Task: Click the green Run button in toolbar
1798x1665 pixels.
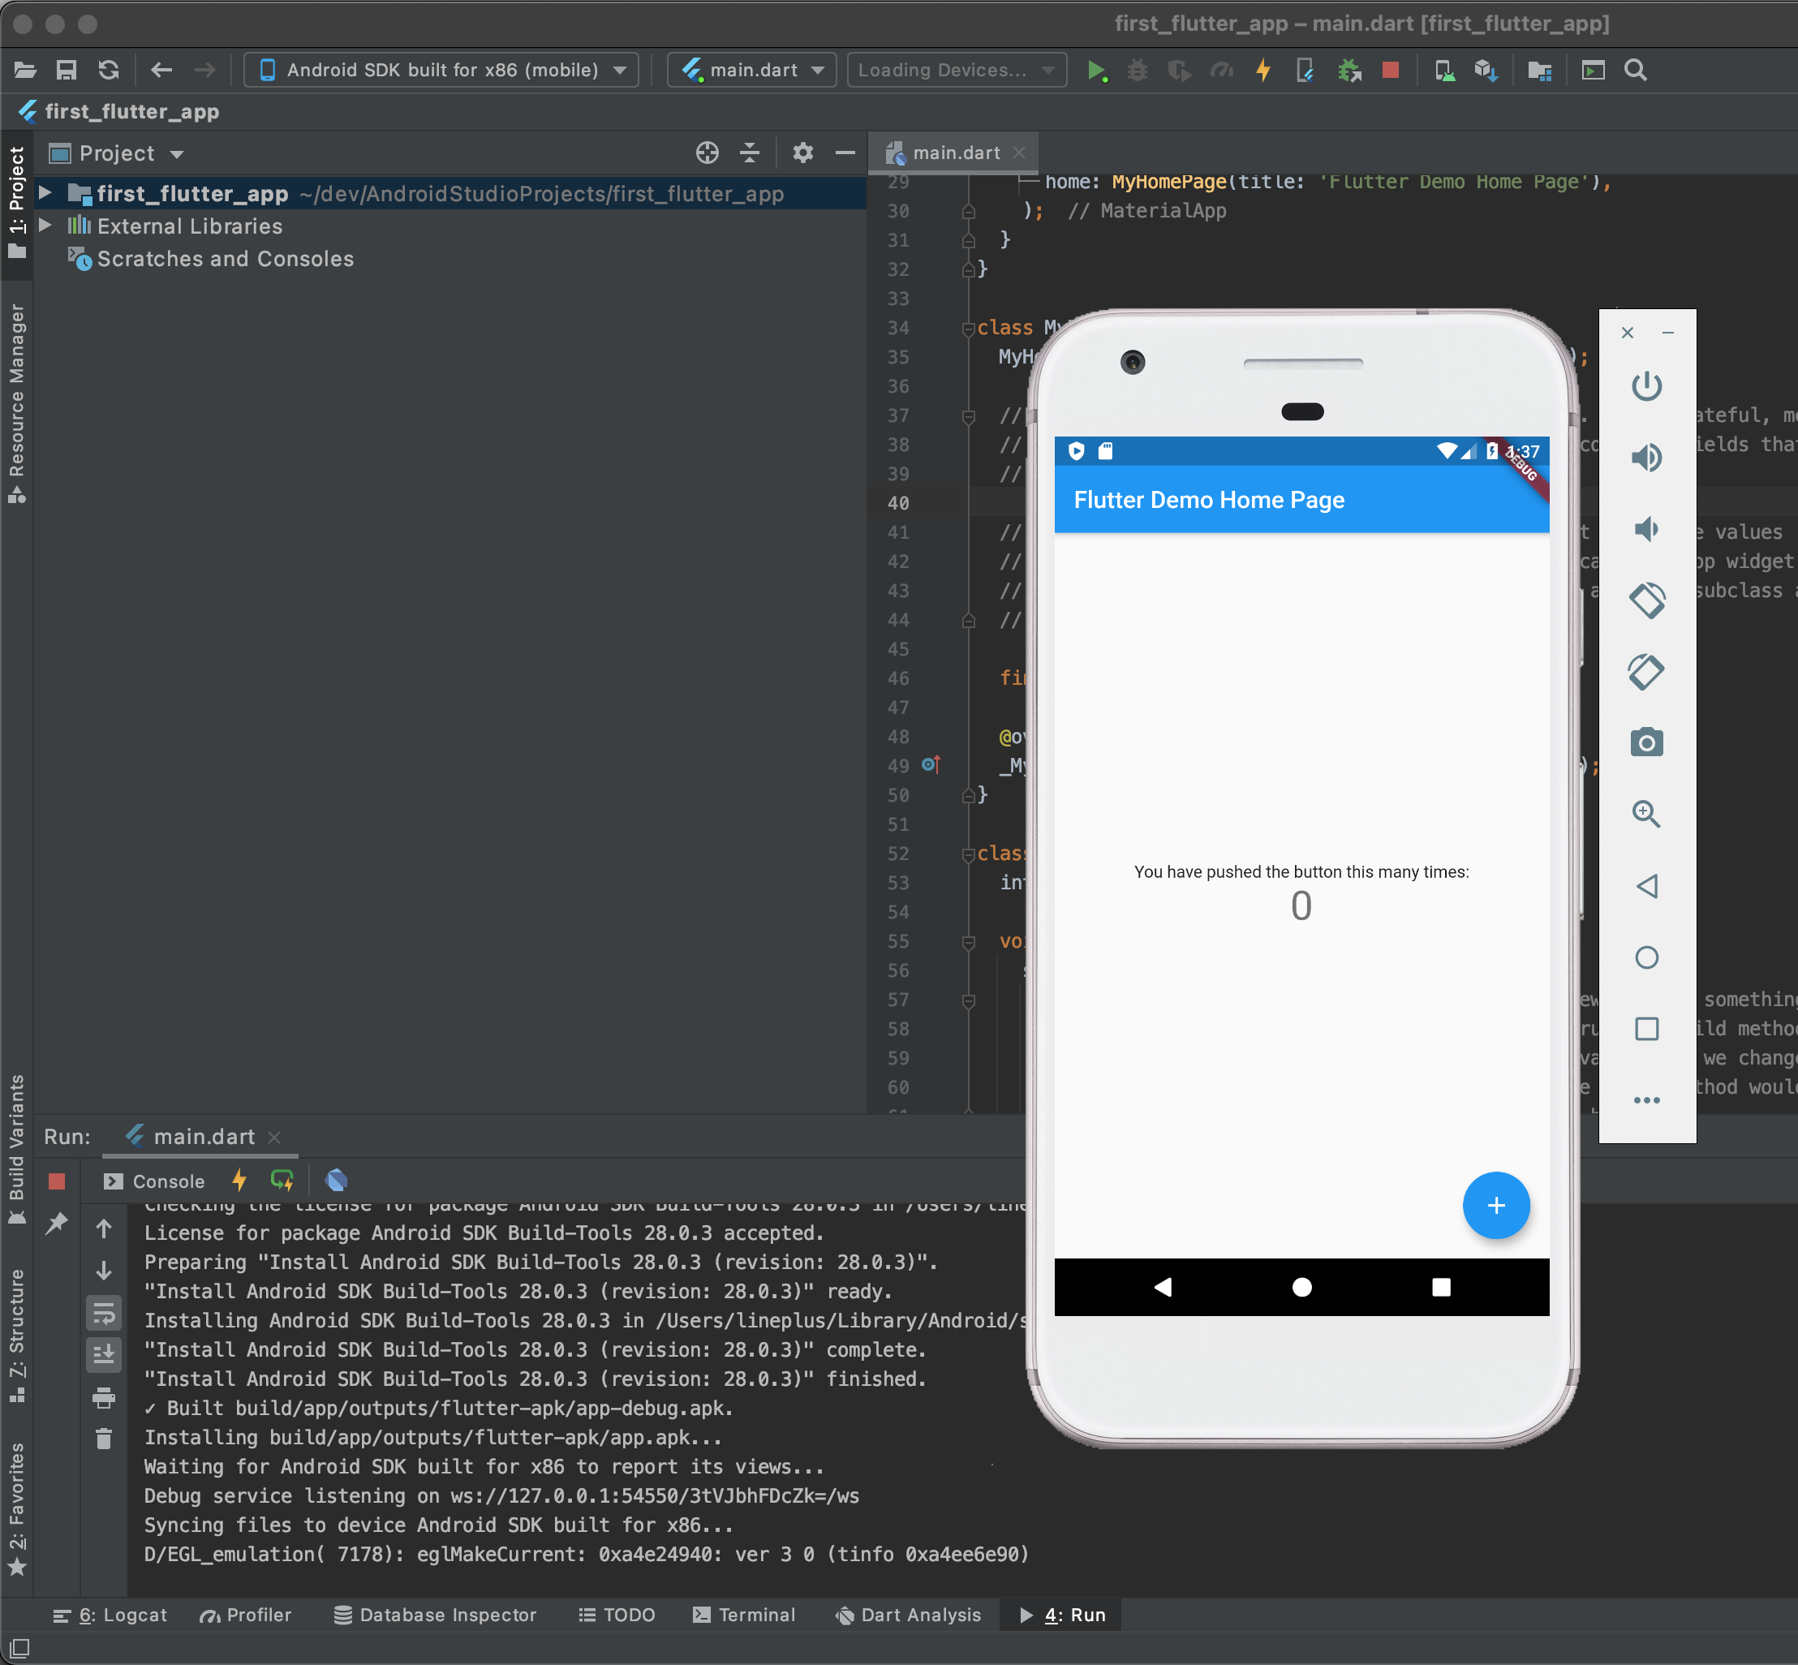Action: (1095, 71)
